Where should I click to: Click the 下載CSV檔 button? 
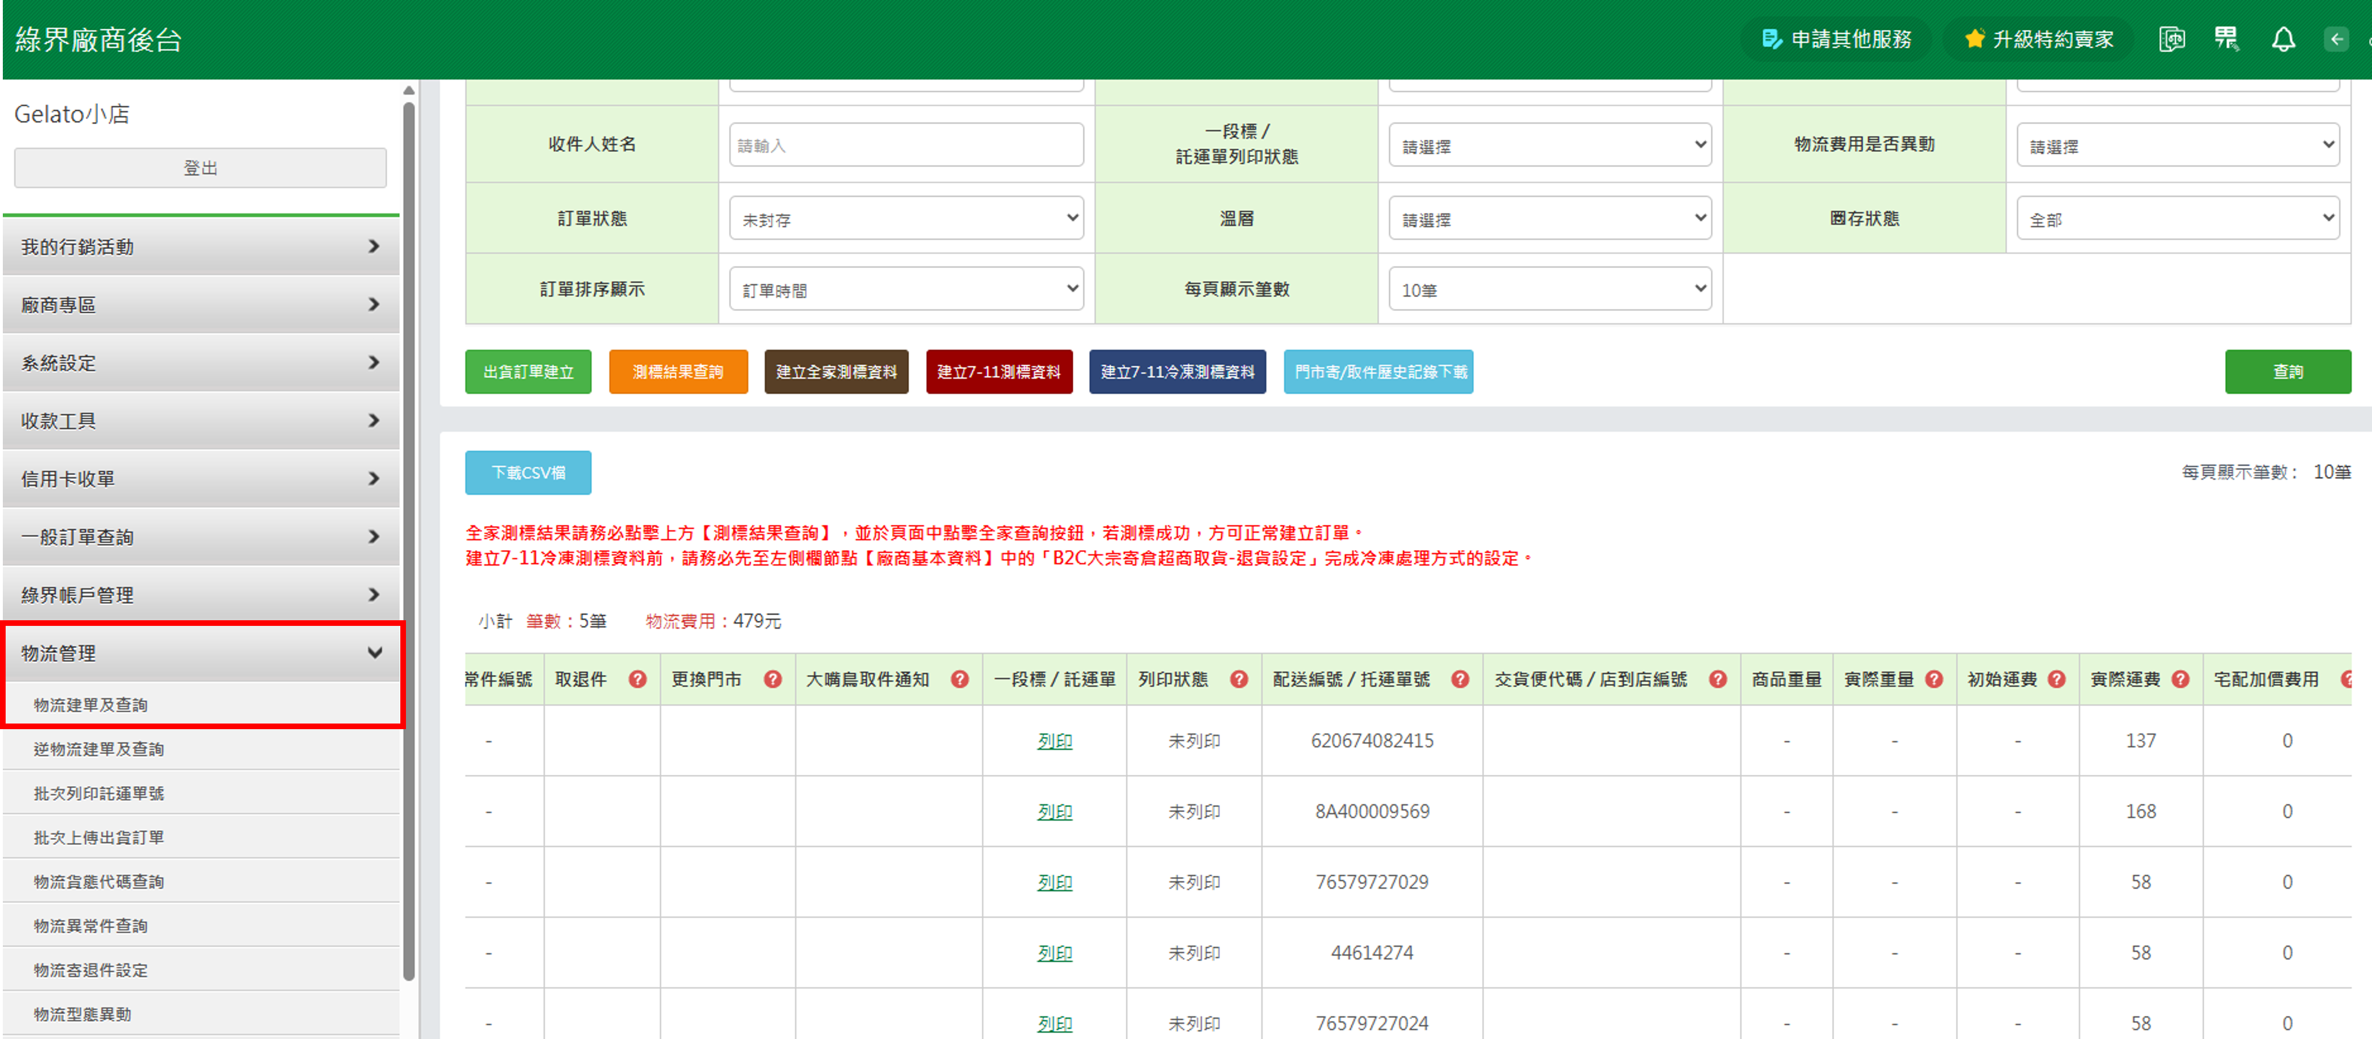(527, 473)
